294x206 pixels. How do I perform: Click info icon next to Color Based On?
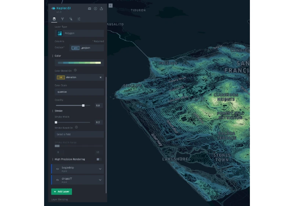point(75,70)
